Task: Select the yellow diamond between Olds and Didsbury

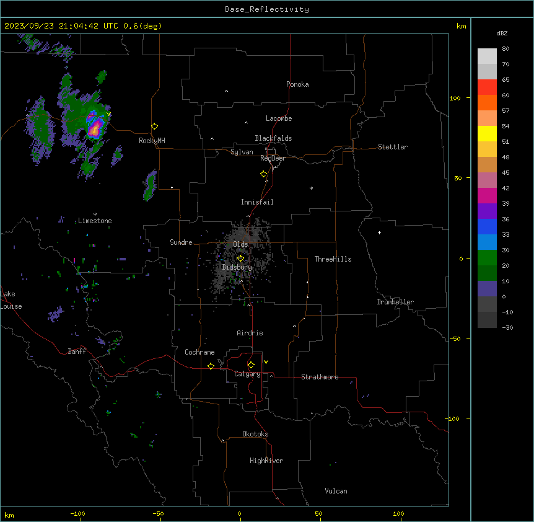Action: 240,259
